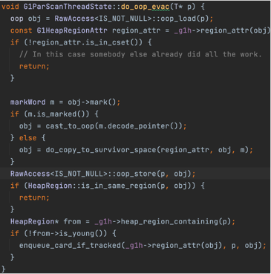Click the first return statement

[34, 66]
